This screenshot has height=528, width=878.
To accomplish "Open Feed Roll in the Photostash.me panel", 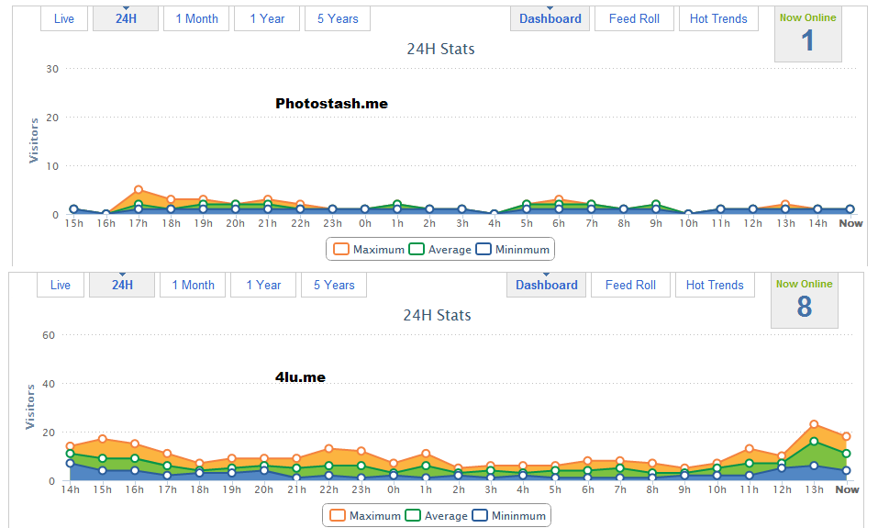I will (x=634, y=18).
